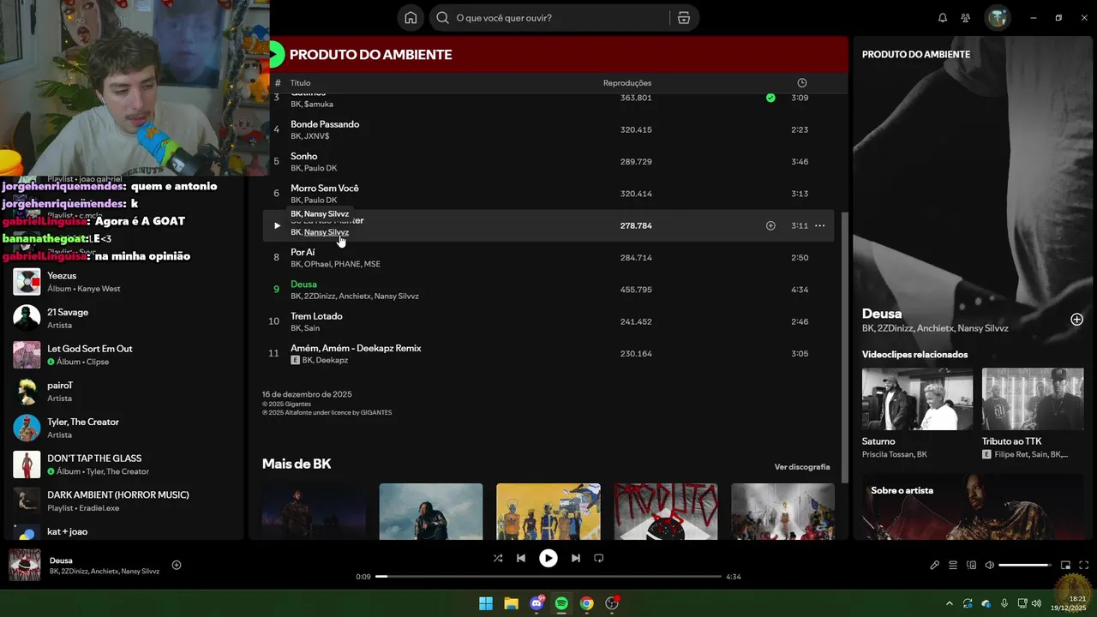This screenshot has width=1097, height=617.
Task: Open Tributo ao TTK video thumbnail
Action: click(x=1033, y=399)
